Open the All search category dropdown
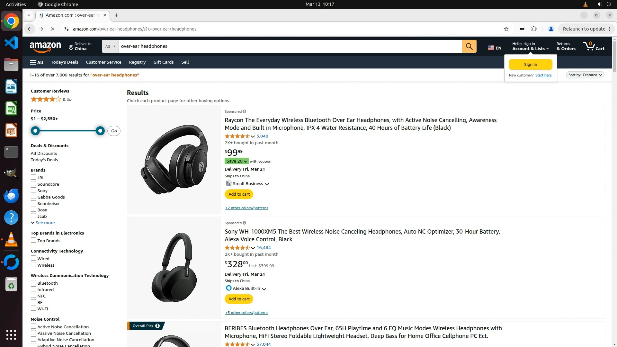Image resolution: width=617 pixels, height=347 pixels. (110, 46)
